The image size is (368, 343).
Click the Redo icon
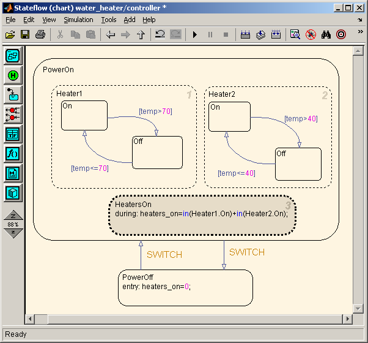175,34
